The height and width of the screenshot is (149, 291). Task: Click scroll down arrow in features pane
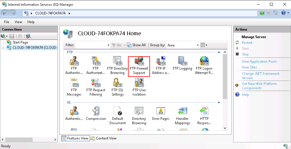(x=225, y=128)
